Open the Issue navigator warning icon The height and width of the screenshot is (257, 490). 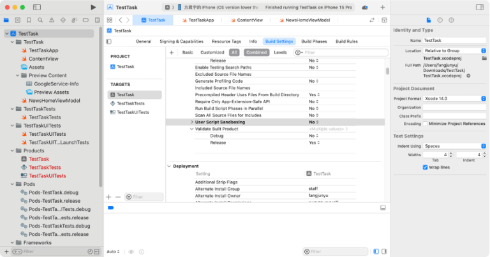(52, 20)
